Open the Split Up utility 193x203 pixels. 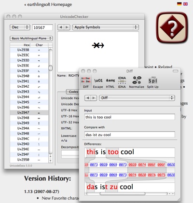tap(152, 82)
